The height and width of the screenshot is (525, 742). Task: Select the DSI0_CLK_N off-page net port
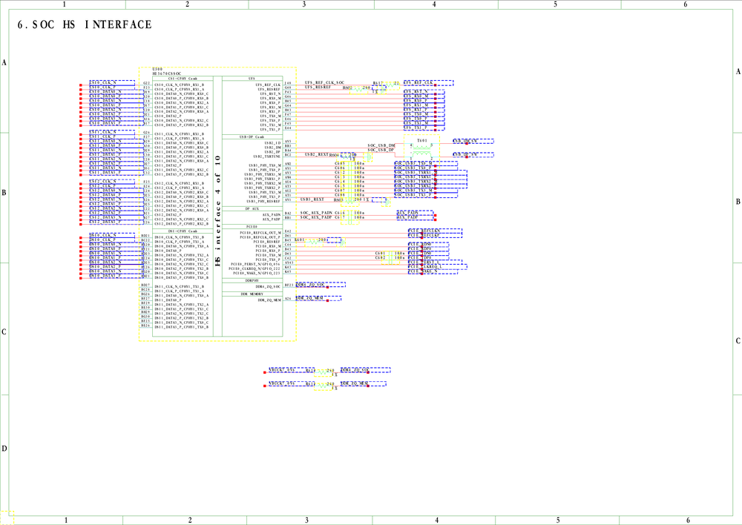coord(112,235)
